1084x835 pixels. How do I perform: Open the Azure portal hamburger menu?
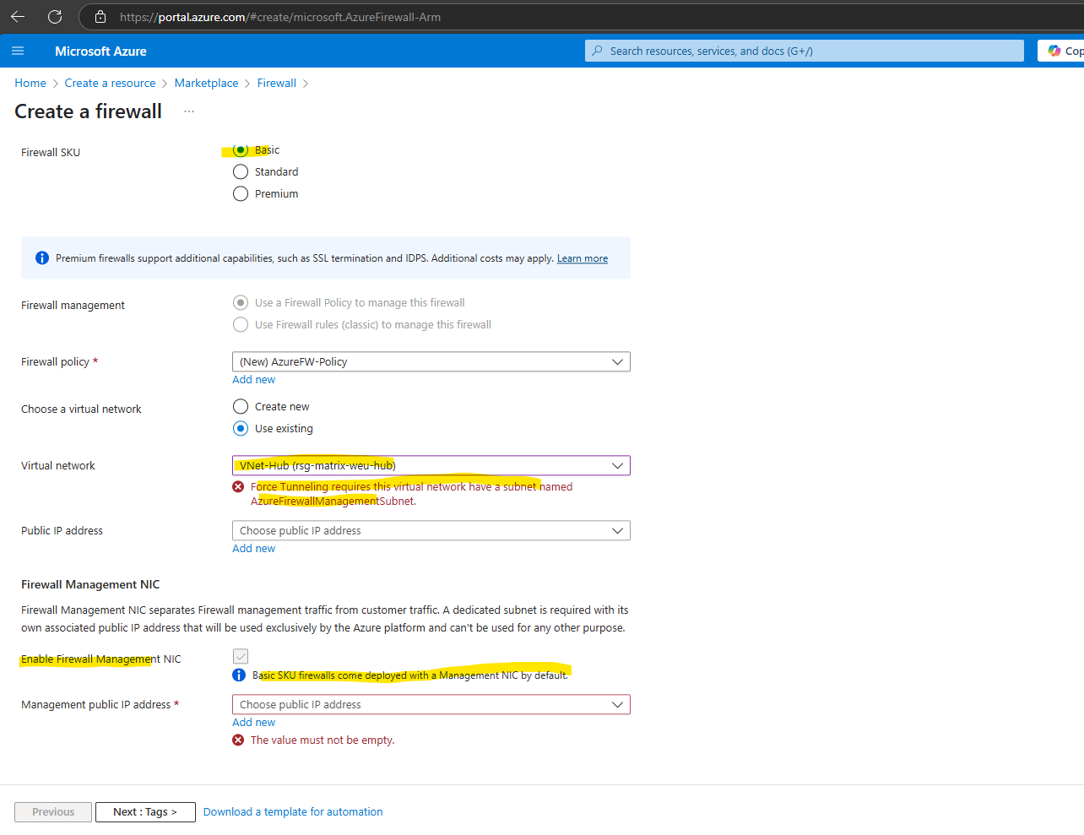tap(18, 51)
